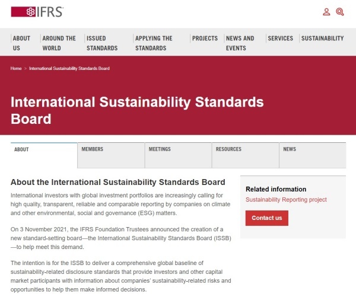Expand Around the World menu

pyautogui.click(x=59, y=43)
